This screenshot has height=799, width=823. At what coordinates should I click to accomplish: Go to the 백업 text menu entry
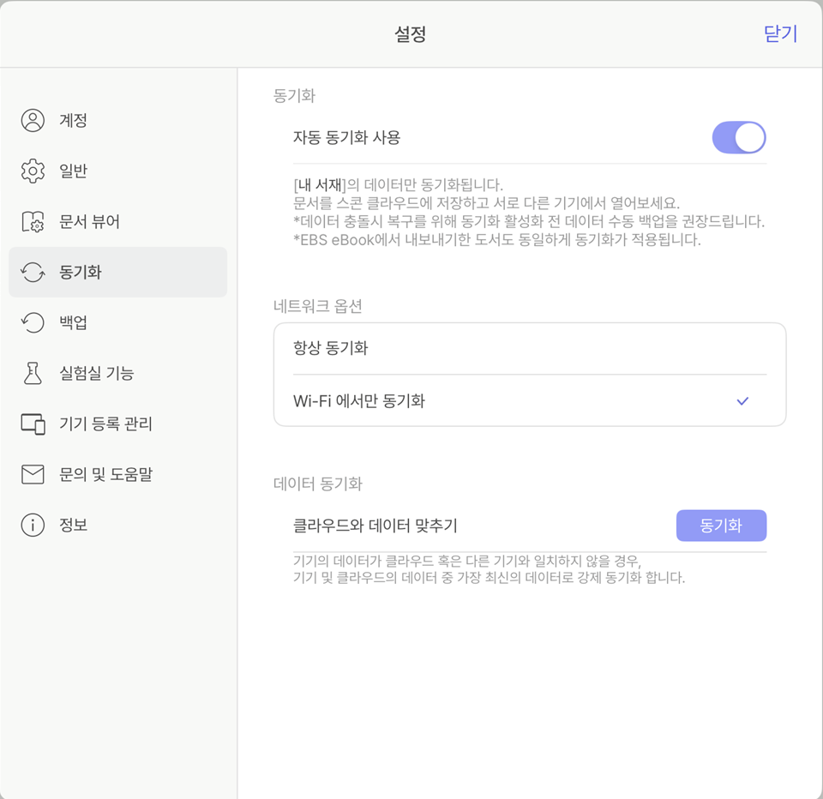point(74,323)
